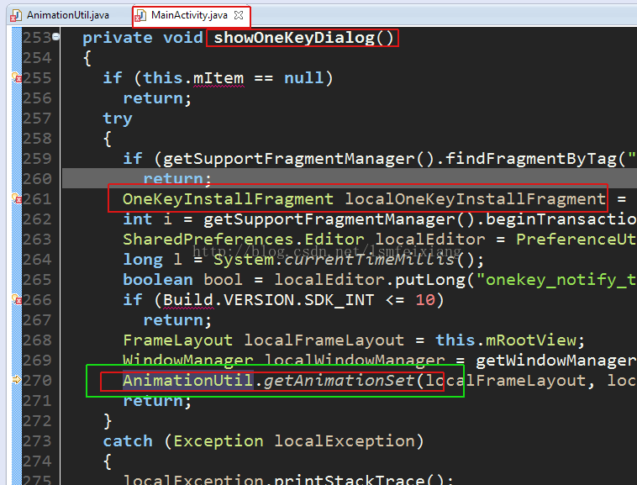Click the "onekey_notify_t string literal on line 265
637x485 pixels.
pos(556,280)
